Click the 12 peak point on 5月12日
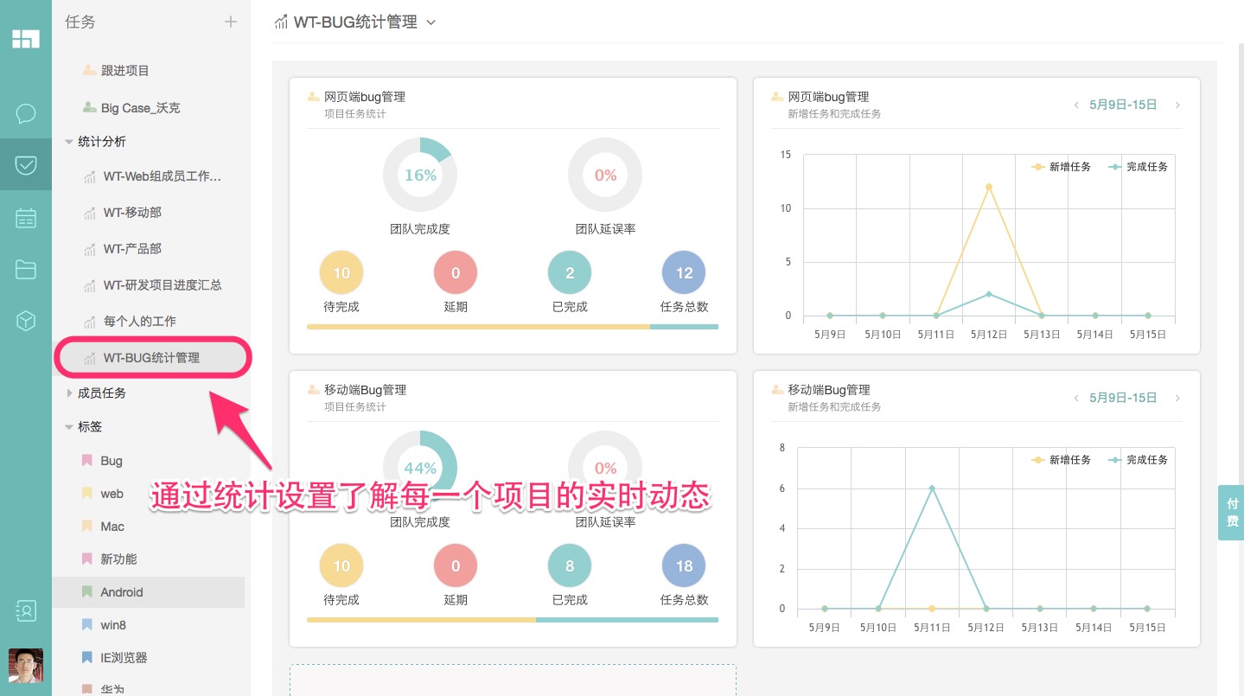The image size is (1244, 696). [x=988, y=187]
